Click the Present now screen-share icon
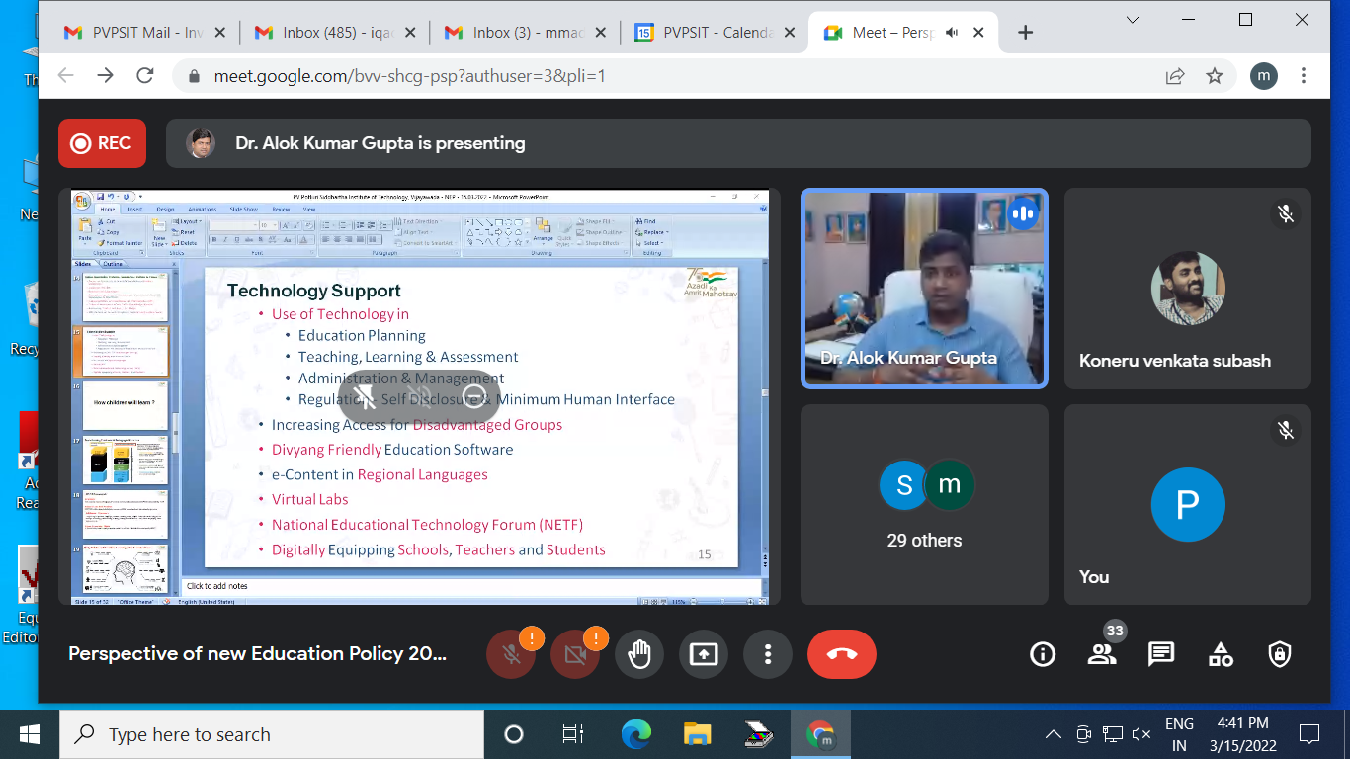Viewport: 1350px width, 759px height. (x=704, y=654)
